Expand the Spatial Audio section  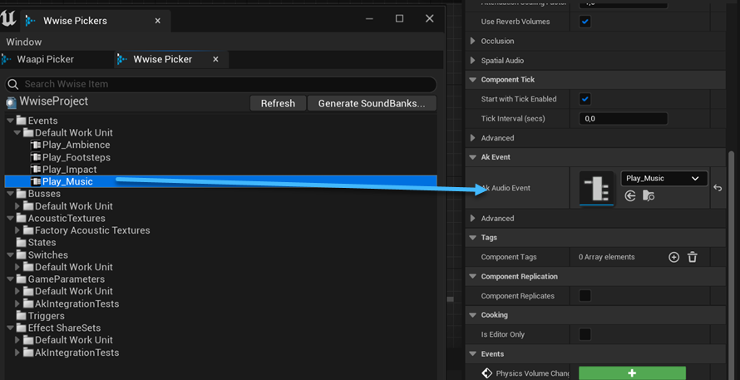point(473,61)
